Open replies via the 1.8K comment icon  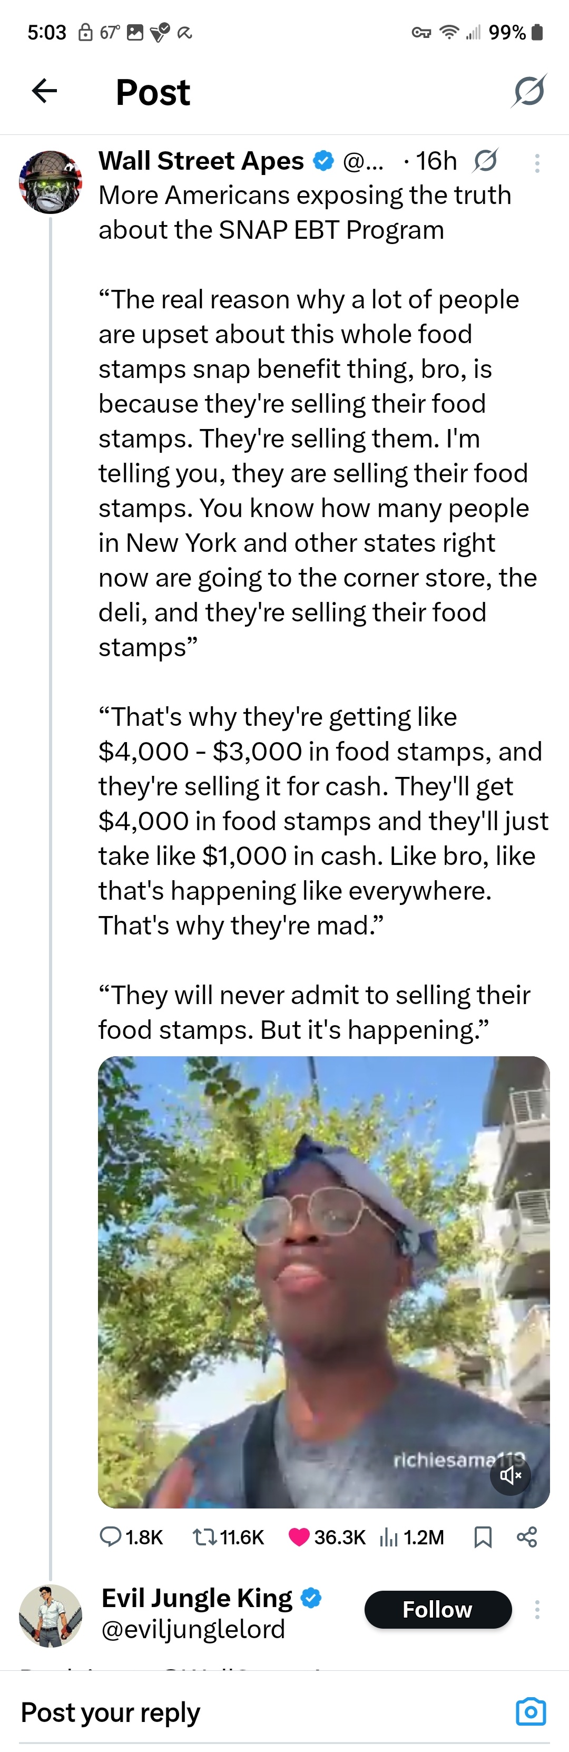click(x=111, y=1537)
